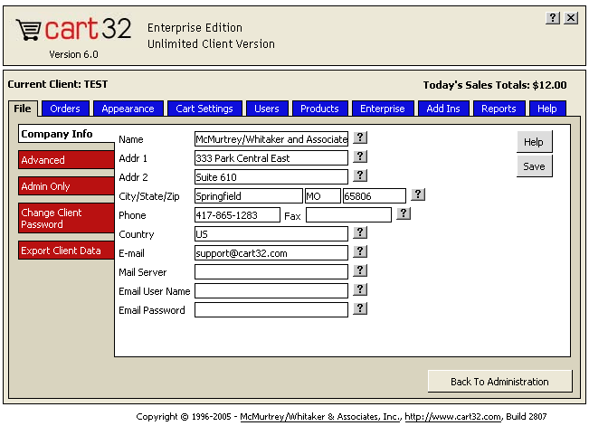Open the Advanced section in sidebar
This screenshot has width=589, height=426.
click(66, 160)
